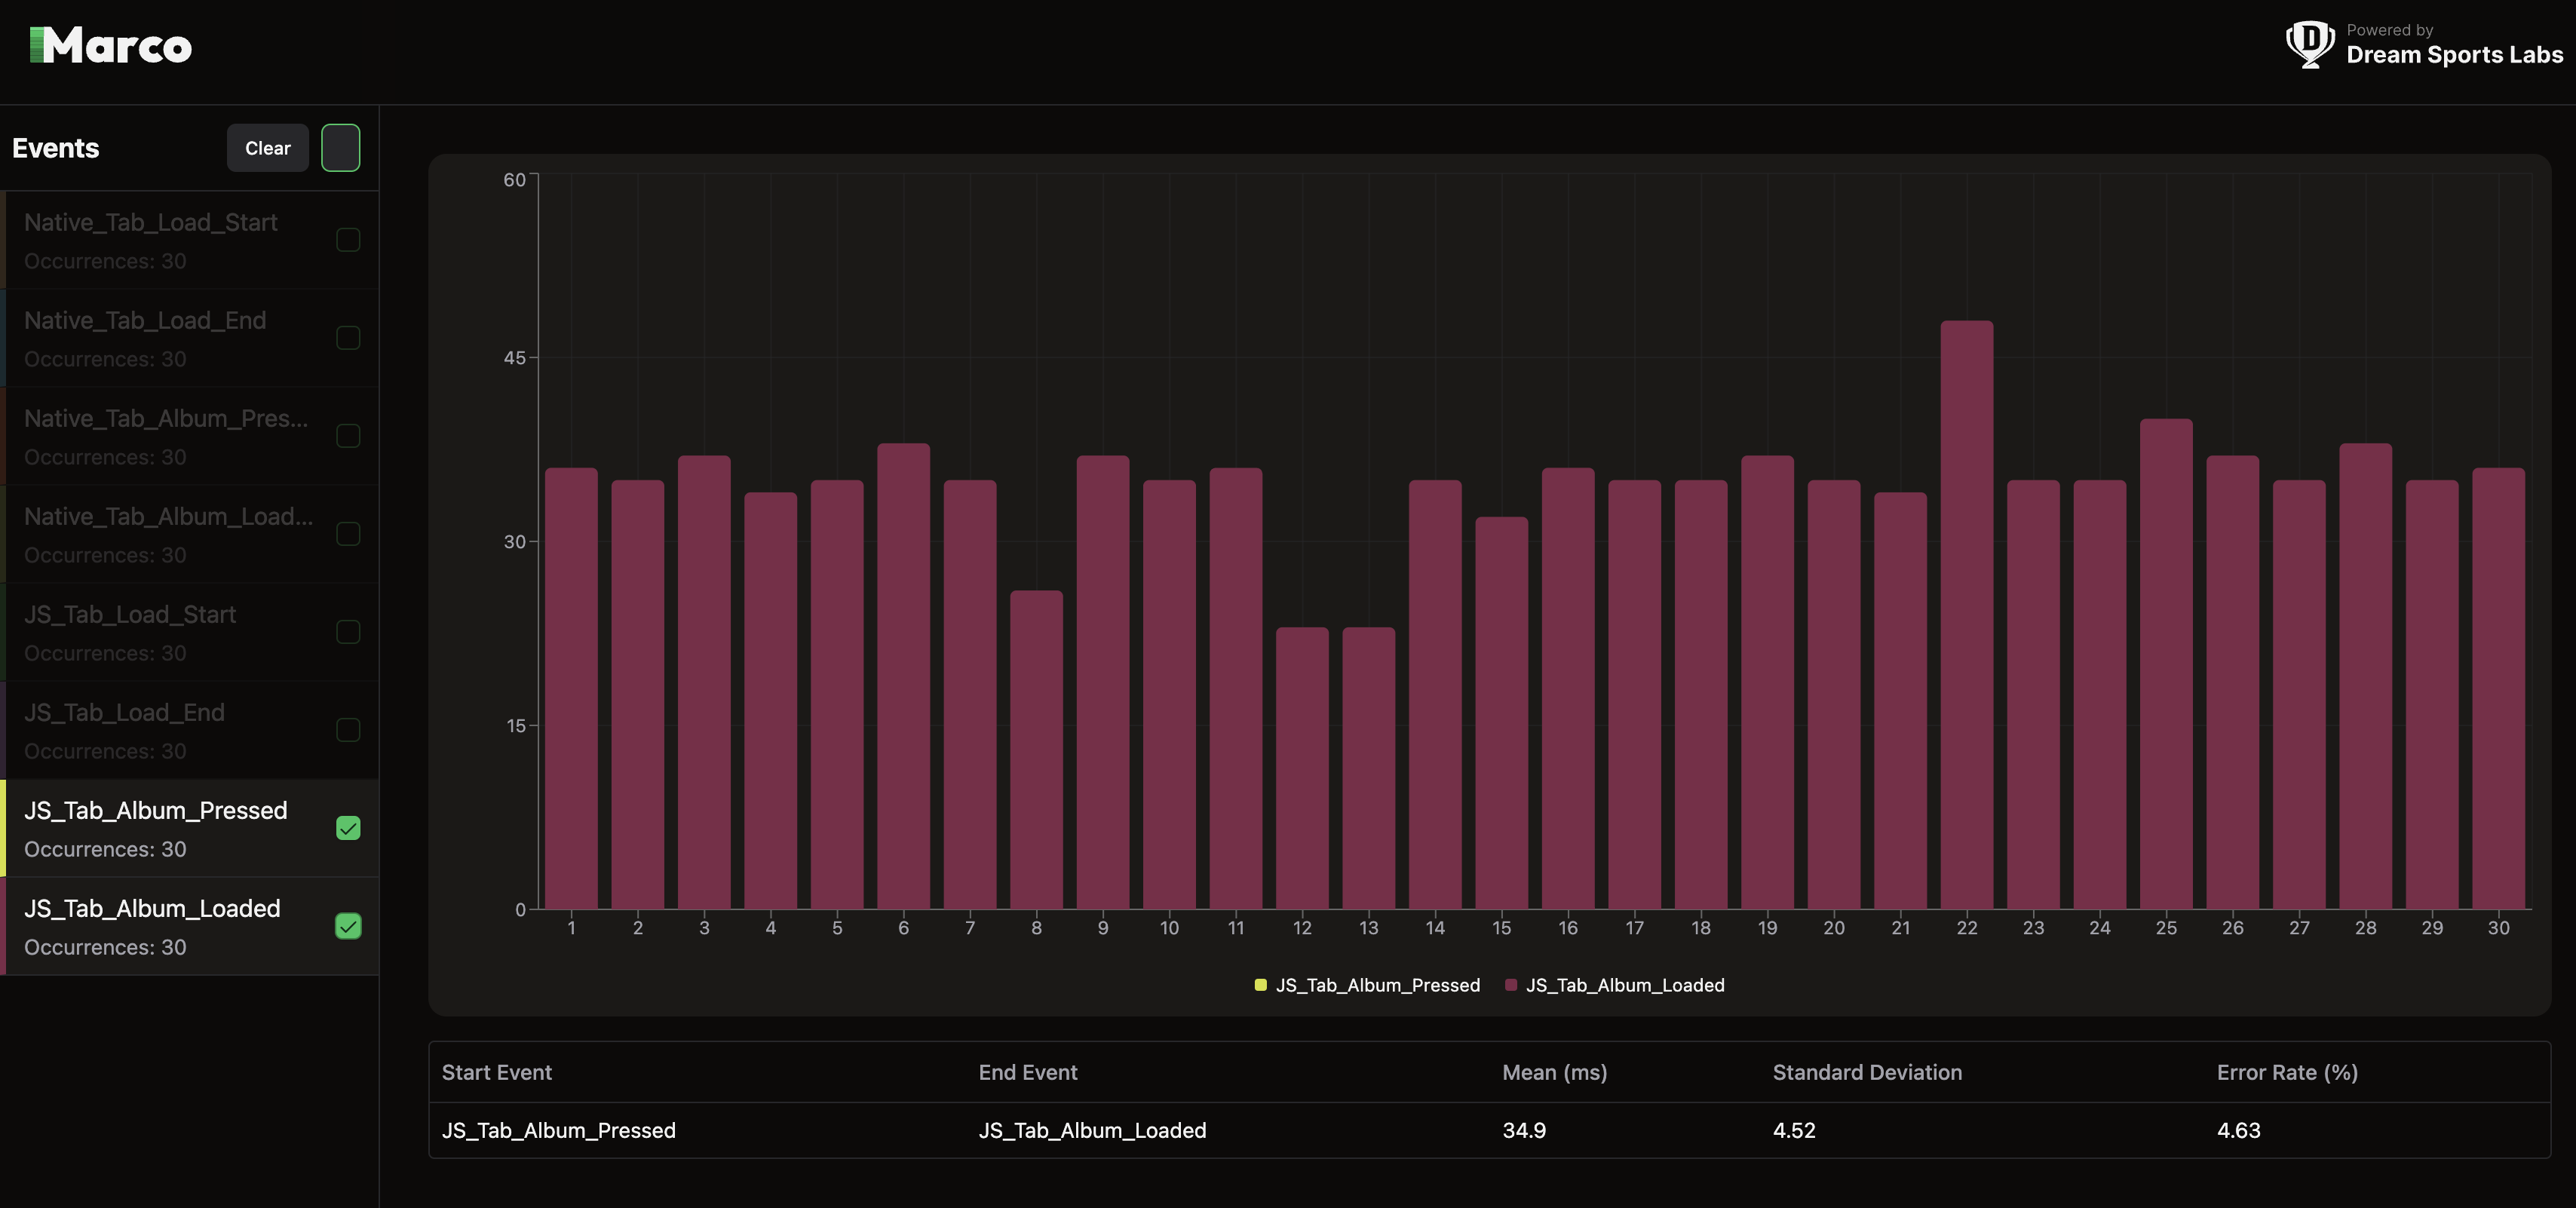This screenshot has width=2576, height=1208.
Task: Click the Error Rate (%) column header
Action: pyautogui.click(x=2287, y=1072)
